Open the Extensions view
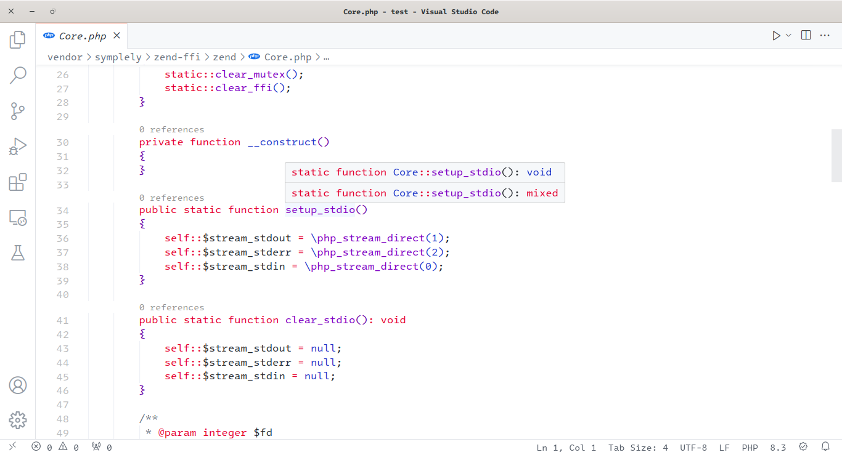 pos(18,182)
